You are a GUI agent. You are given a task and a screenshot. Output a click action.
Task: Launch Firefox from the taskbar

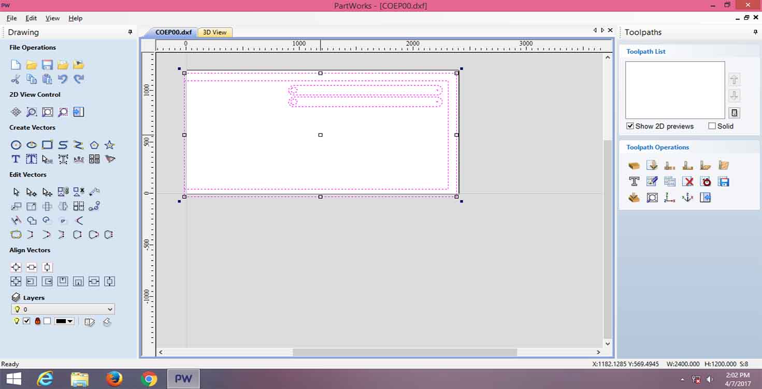pos(114,379)
